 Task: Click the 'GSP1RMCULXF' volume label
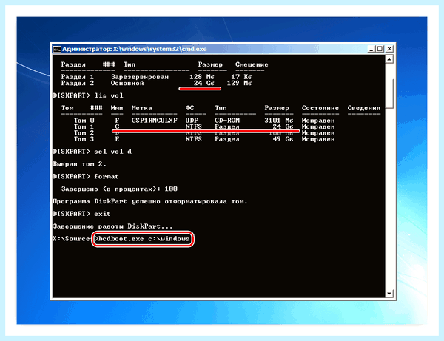pyautogui.click(x=155, y=121)
